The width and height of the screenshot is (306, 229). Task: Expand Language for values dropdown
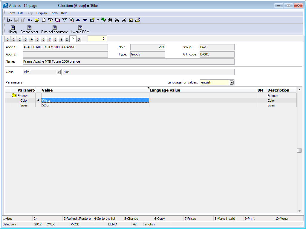tap(232, 83)
